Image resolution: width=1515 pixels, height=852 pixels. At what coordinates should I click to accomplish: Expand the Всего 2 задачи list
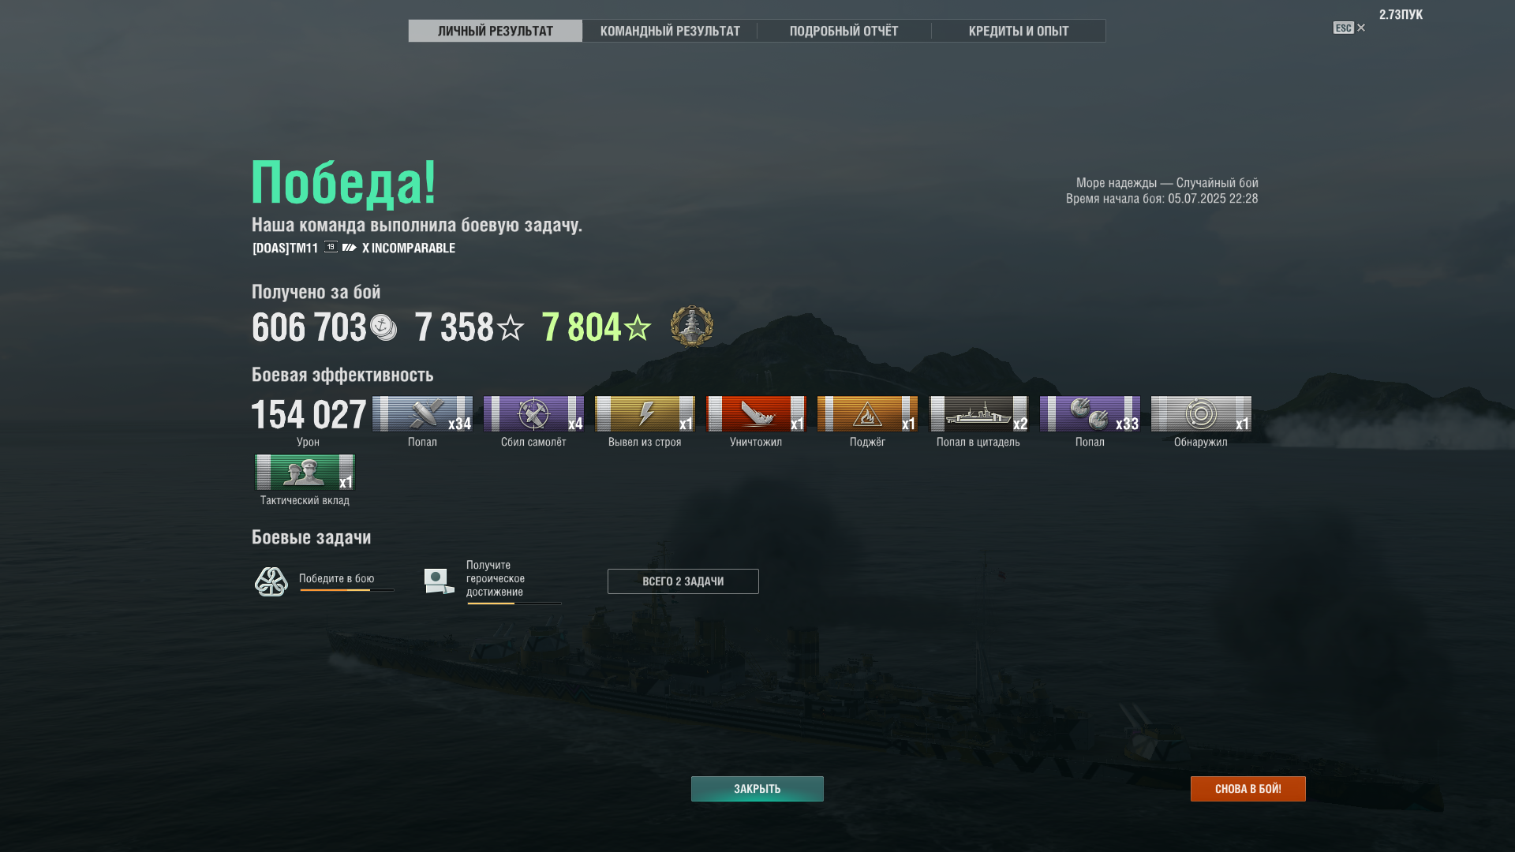point(683,581)
